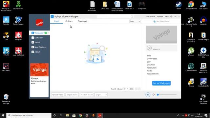
Task: Click the search magnifier icon
Action: (x=132, y=17)
